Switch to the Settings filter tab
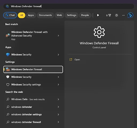137x128 pixels. point(71,15)
